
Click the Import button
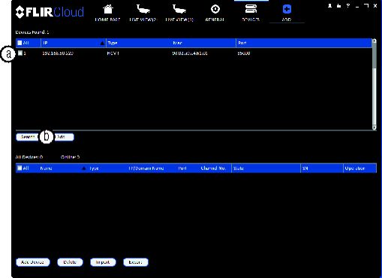103,262
